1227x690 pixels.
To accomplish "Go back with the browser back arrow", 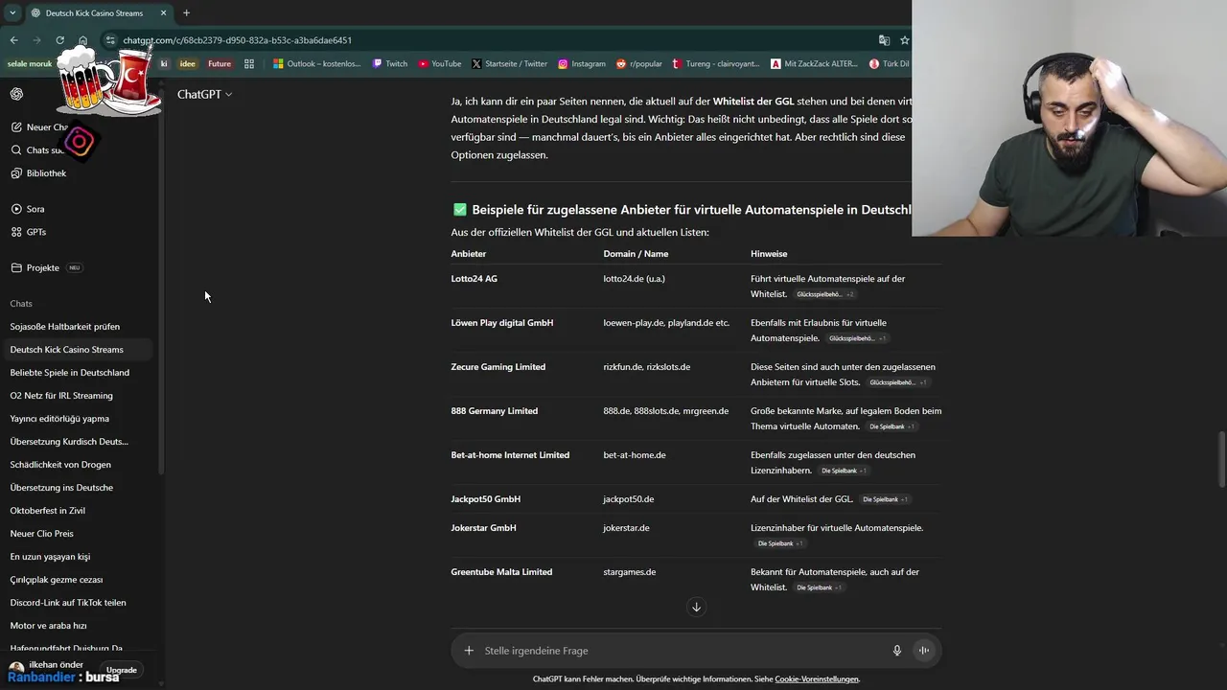I will coord(13,40).
